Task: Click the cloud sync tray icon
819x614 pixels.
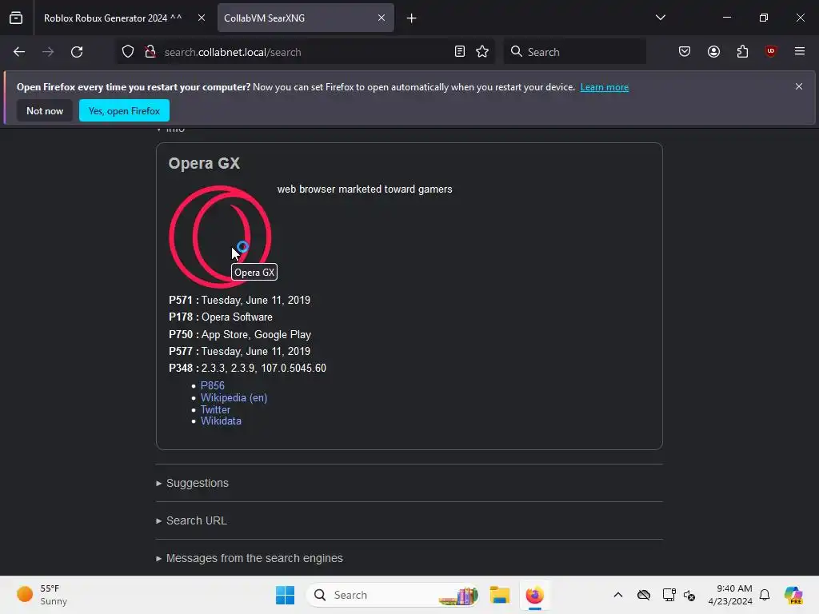Action: (x=644, y=595)
